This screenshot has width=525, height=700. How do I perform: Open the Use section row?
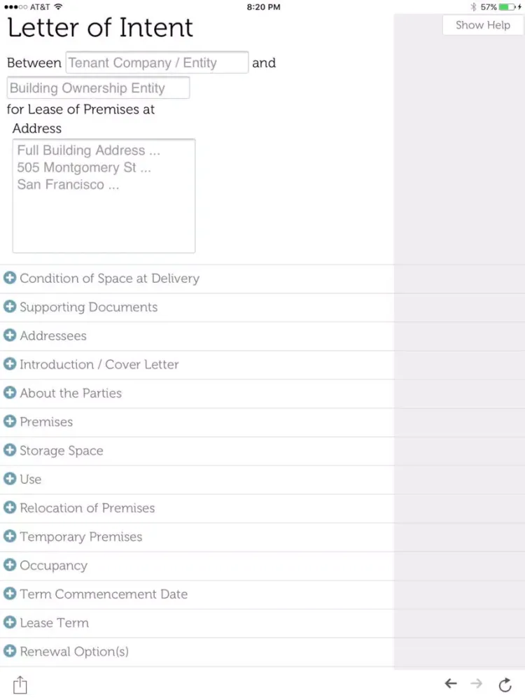(197, 479)
